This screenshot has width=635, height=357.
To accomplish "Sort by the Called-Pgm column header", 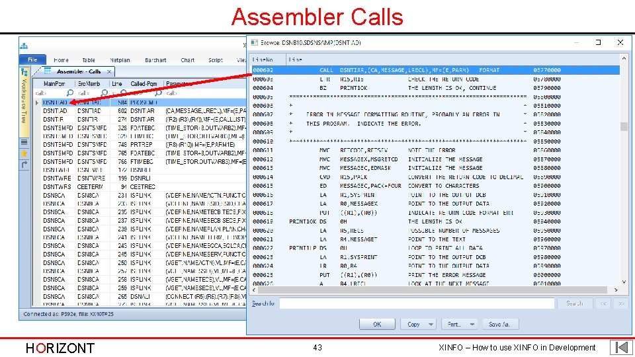I will tap(144, 84).
